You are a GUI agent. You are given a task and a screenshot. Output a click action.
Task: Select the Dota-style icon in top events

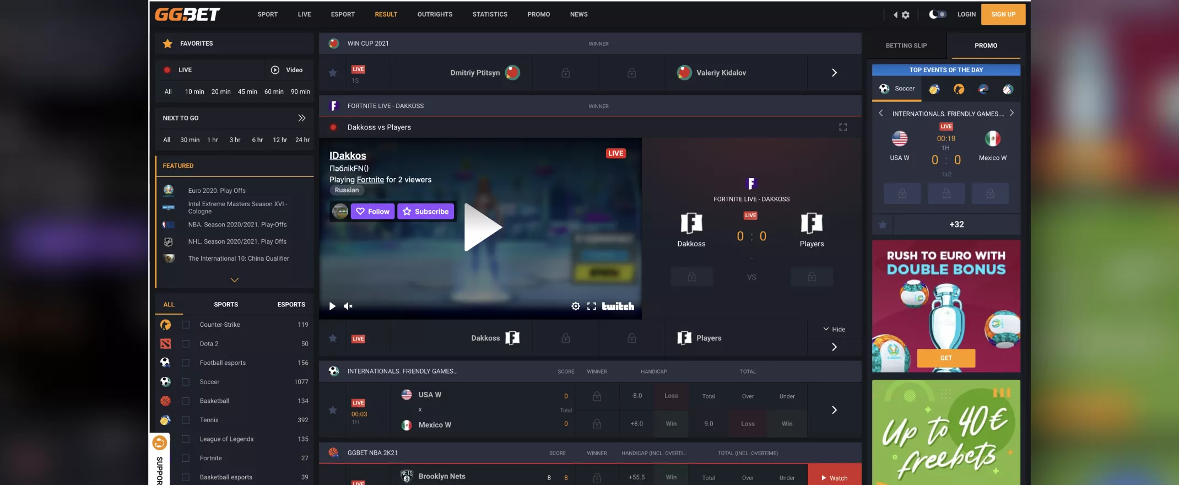983,89
